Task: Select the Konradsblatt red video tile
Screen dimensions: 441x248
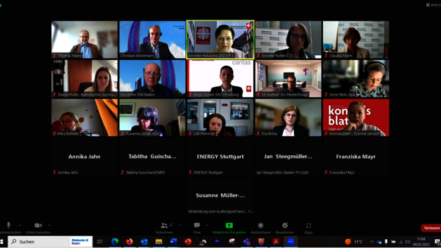Action: 355,118
